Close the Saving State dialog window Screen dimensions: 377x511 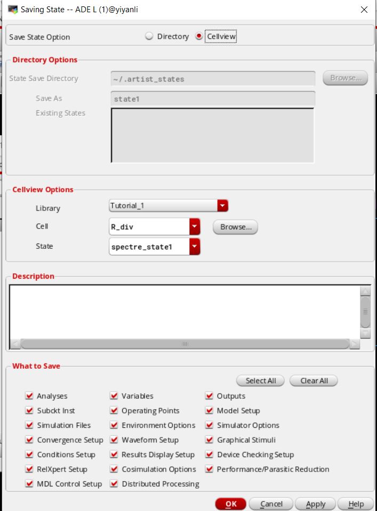point(364,10)
